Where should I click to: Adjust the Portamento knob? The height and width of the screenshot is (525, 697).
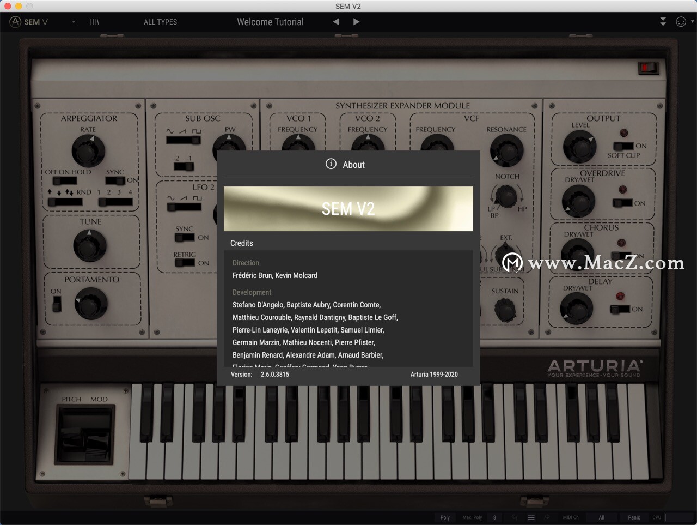(x=90, y=303)
